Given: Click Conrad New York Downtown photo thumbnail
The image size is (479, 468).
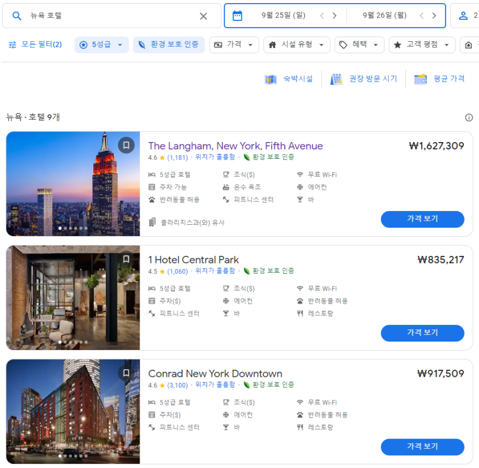Looking at the screenshot, I should pyautogui.click(x=73, y=411).
